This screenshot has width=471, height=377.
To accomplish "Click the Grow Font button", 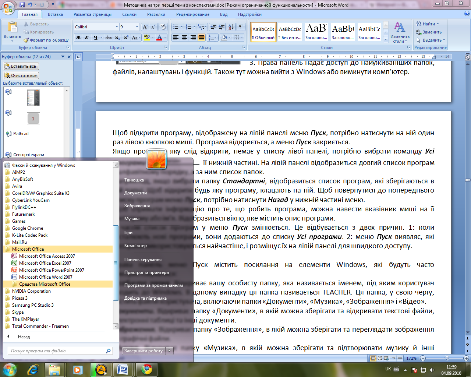I will (x=145, y=27).
